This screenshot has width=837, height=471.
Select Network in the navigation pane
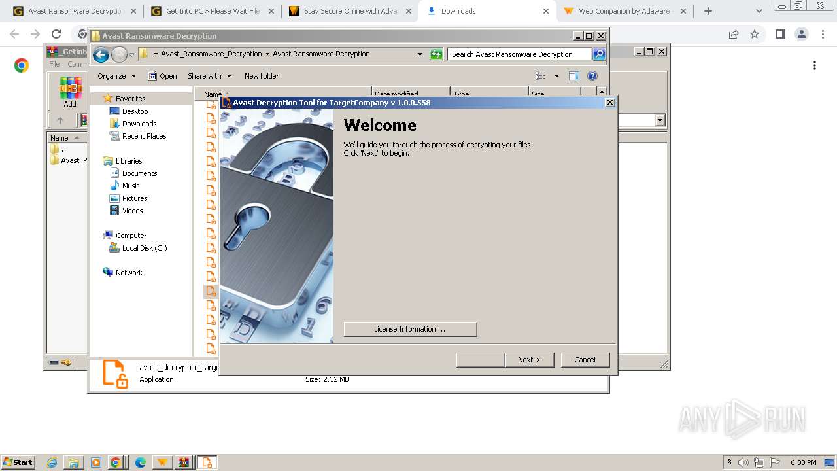[129, 273]
